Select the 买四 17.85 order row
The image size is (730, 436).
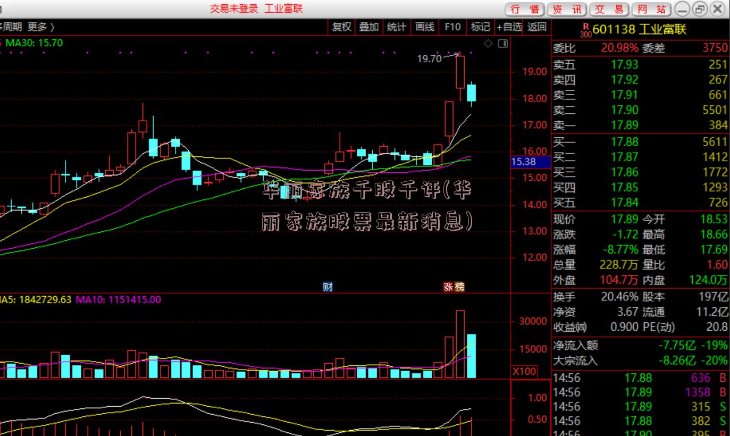(x=640, y=187)
